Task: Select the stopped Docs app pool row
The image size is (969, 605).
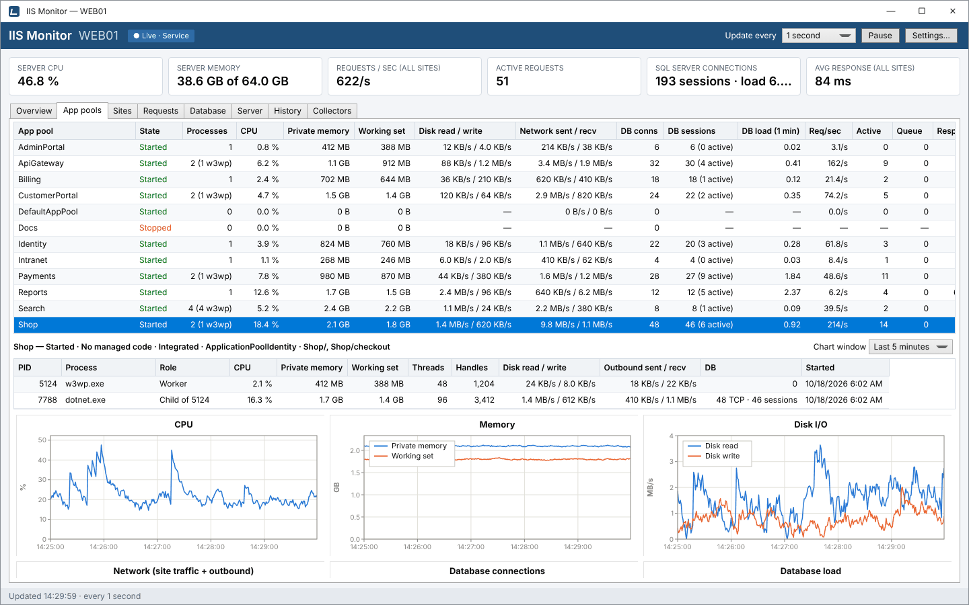Action: 485,228
